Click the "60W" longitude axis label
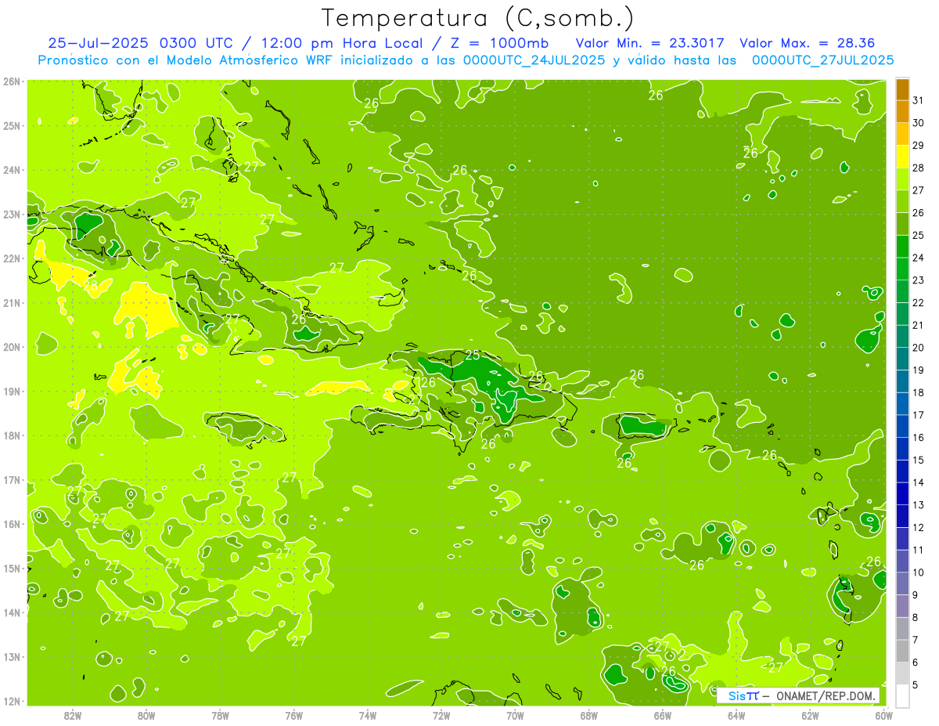This screenshot has width=939, height=726. click(883, 715)
